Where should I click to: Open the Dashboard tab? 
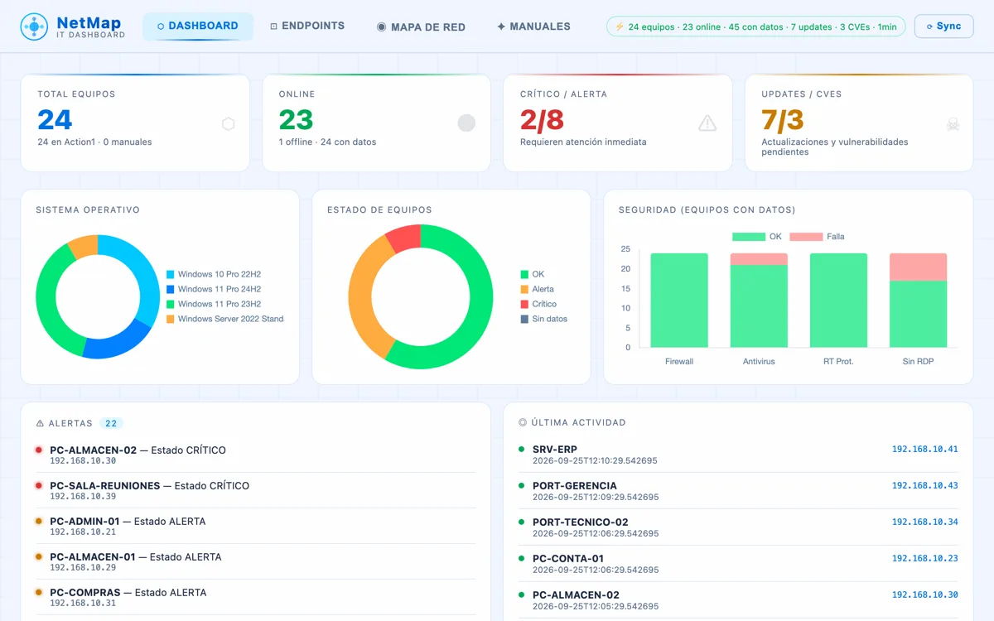click(198, 26)
